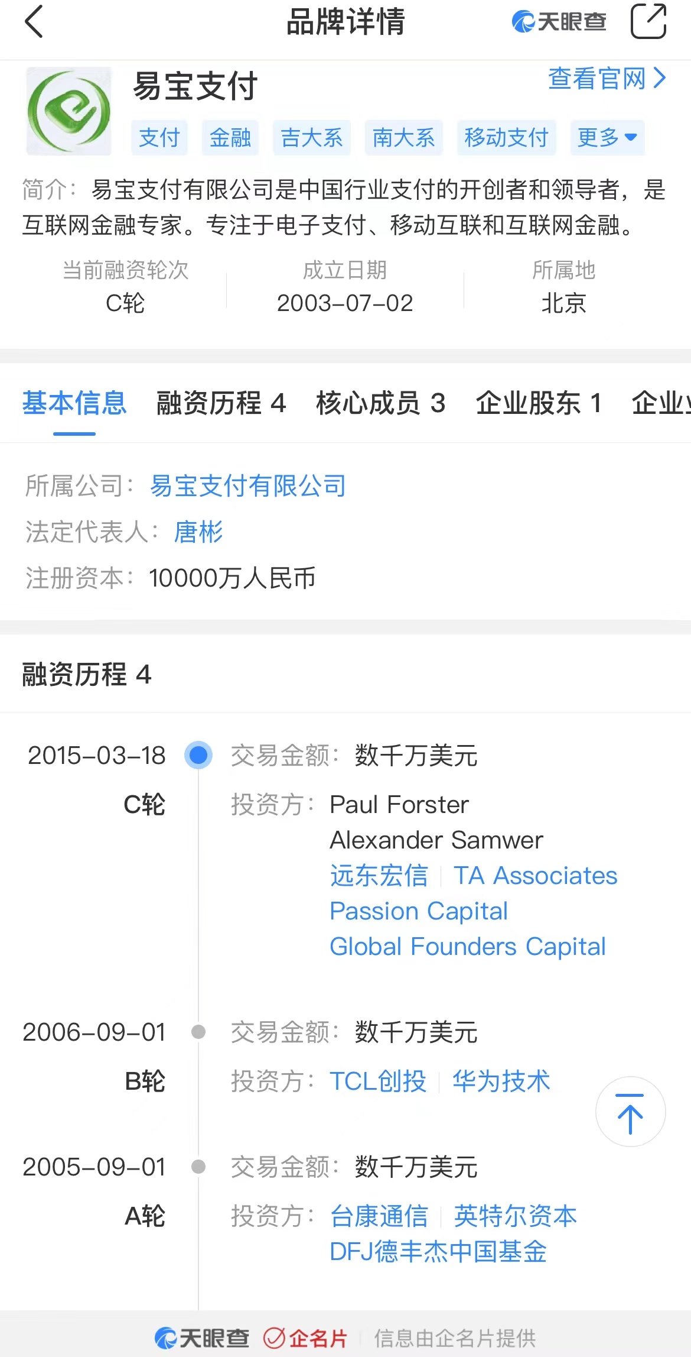Open investor Global Founders Capital

pos(468,947)
